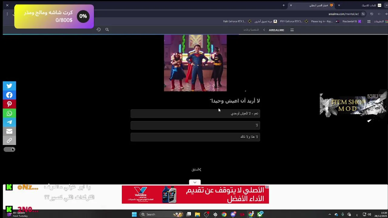The height and width of the screenshot is (218, 388).
Task: Share page by email icon
Action: (9, 131)
